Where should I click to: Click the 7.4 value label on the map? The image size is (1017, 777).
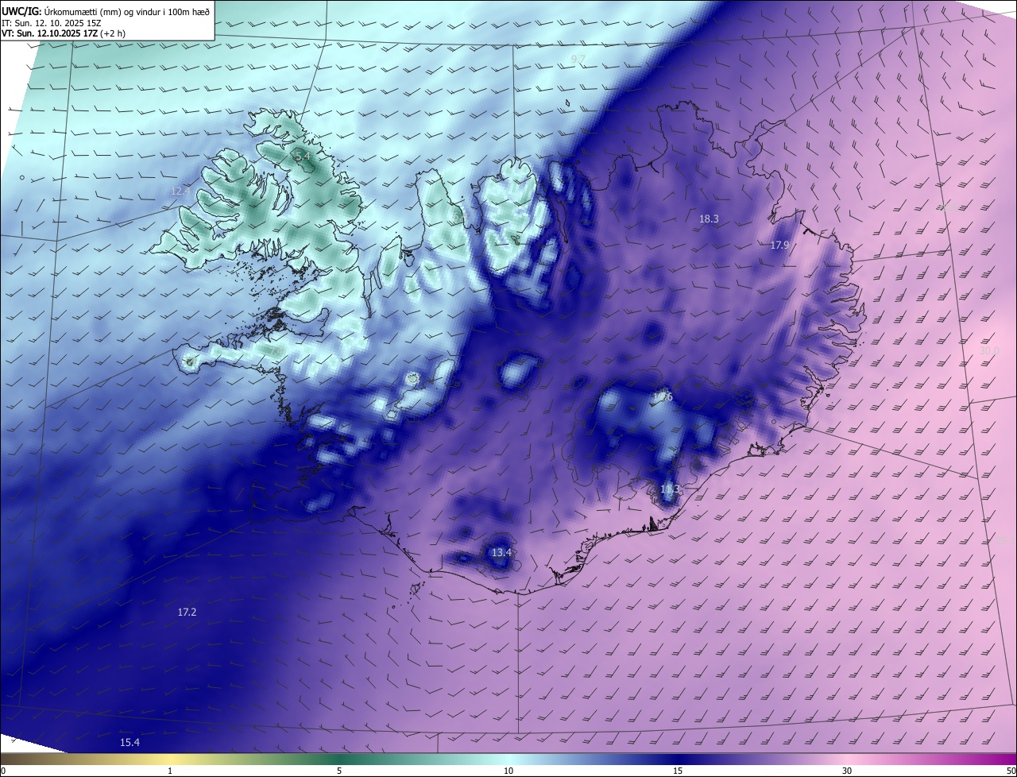click(276, 350)
